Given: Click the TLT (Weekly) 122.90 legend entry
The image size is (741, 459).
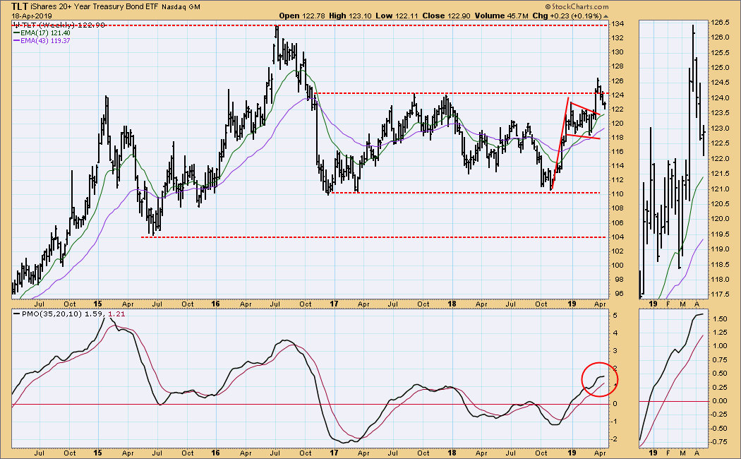Looking at the screenshot, I should 59,25.
